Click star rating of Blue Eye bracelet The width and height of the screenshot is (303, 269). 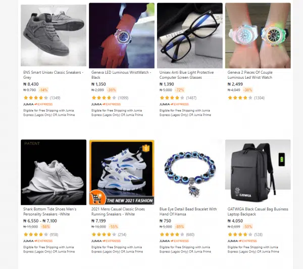172,235
